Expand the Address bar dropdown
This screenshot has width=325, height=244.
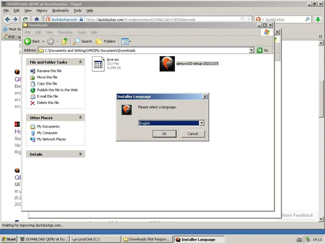click(251, 50)
